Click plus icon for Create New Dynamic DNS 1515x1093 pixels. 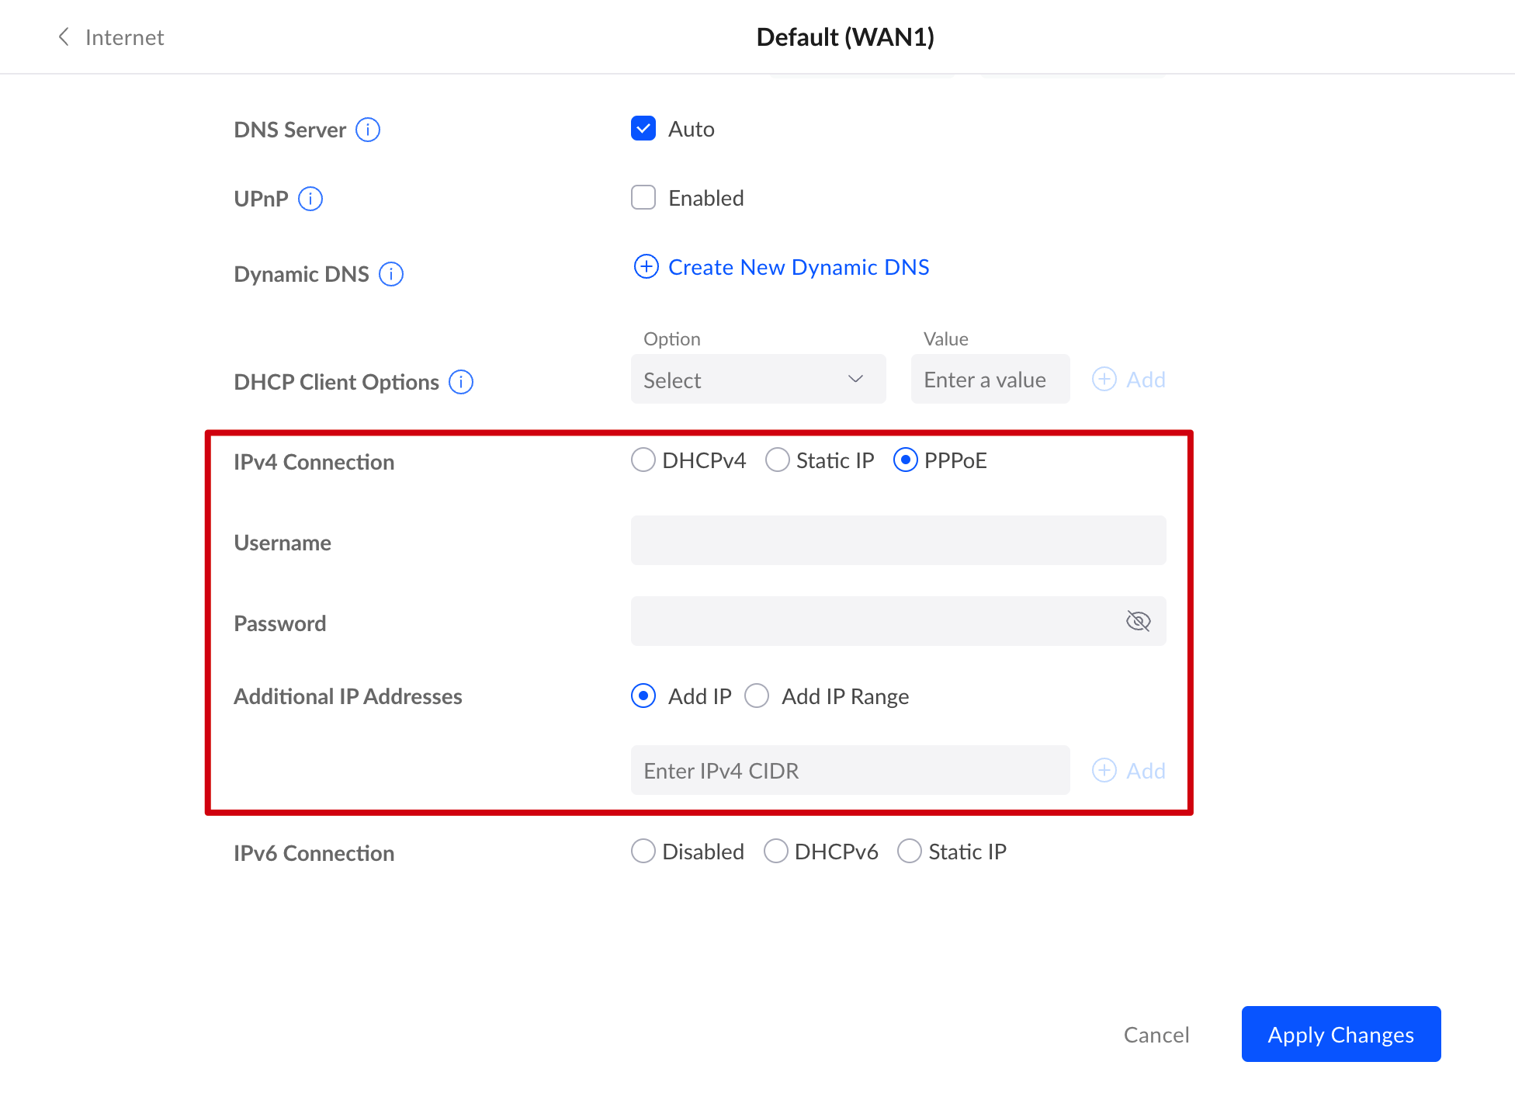646,267
